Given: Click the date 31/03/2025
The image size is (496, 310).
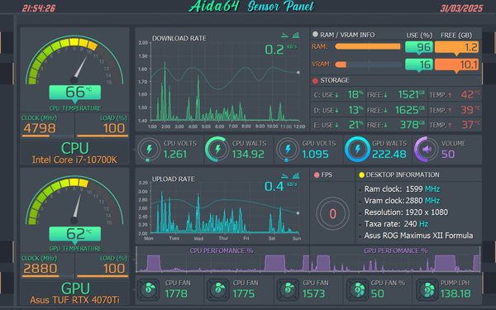Looking at the screenshot, I should (x=461, y=8).
